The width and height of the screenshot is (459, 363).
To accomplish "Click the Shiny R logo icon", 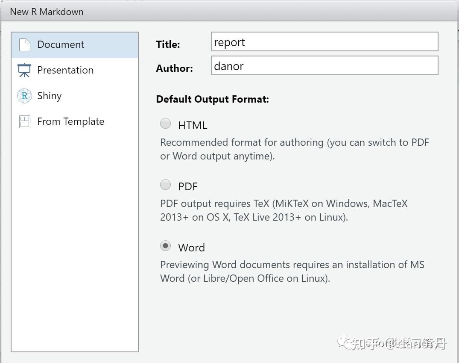I will pos(24,96).
